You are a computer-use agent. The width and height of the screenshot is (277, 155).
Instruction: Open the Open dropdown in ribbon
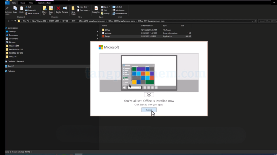pyautogui.click(x=105, y=7)
